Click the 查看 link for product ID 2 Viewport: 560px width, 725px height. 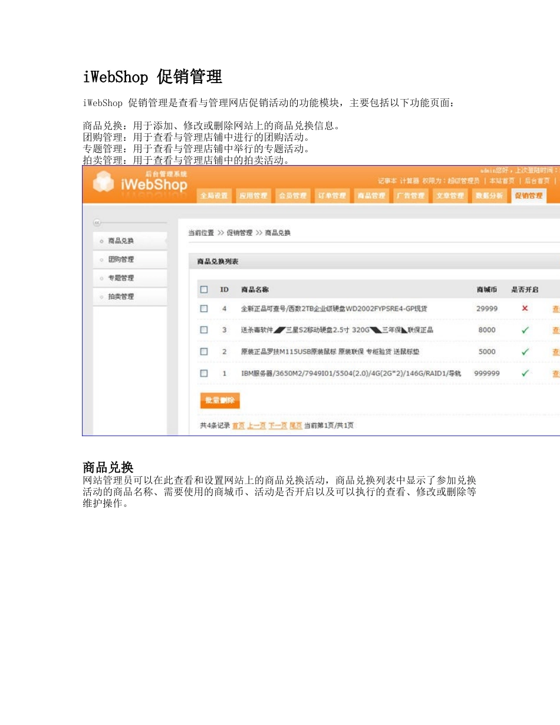click(556, 352)
